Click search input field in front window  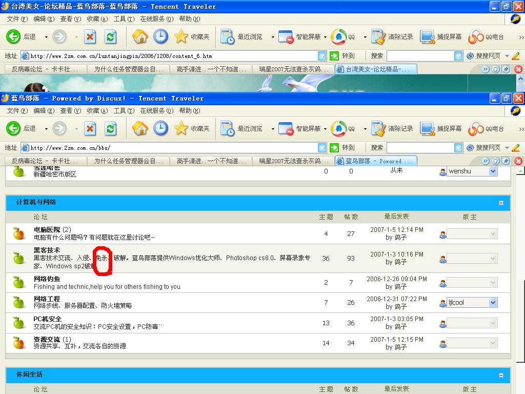click(x=420, y=148)
